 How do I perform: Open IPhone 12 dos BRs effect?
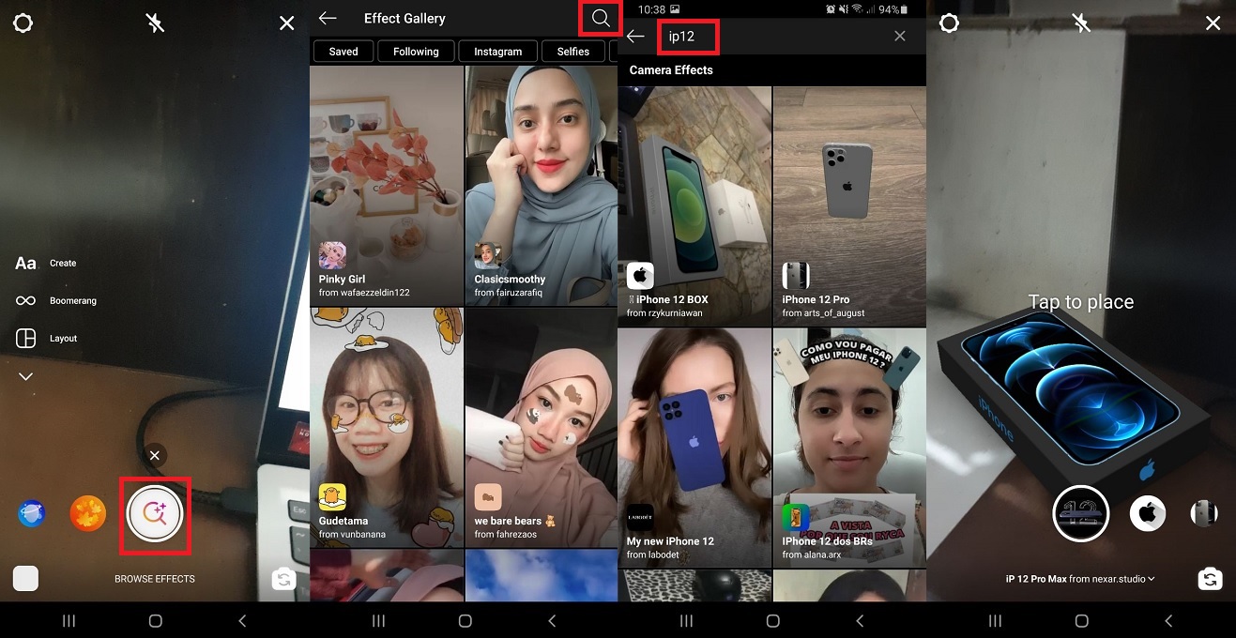coord(849,448)
